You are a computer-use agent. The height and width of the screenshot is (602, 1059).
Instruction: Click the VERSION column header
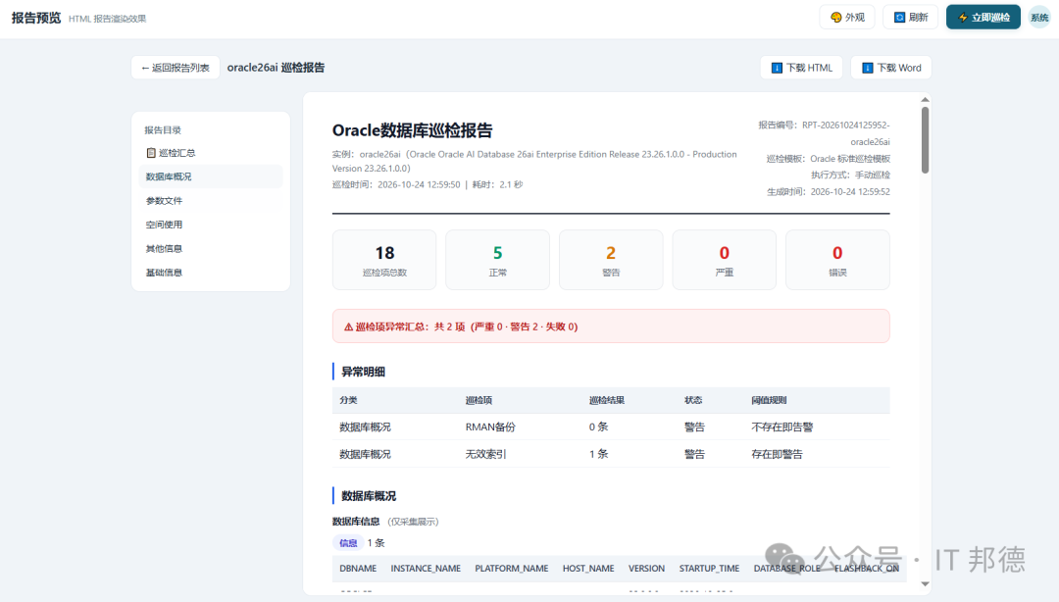[646, 569]
